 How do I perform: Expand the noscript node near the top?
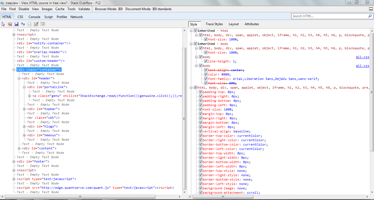[x=13, y=34]
